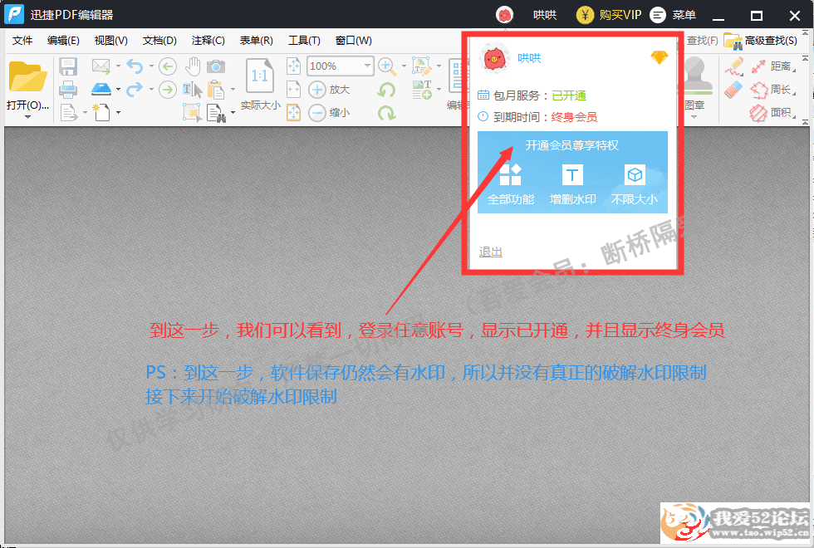
Task: Expand the zoom tool dropdown arrow
Action: [404, 66]
